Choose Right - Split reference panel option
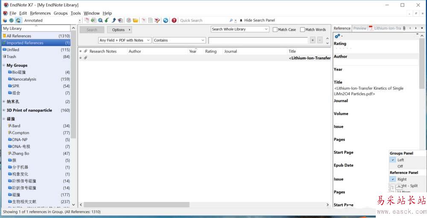This screenshot has width=427, height=218. 408,186
